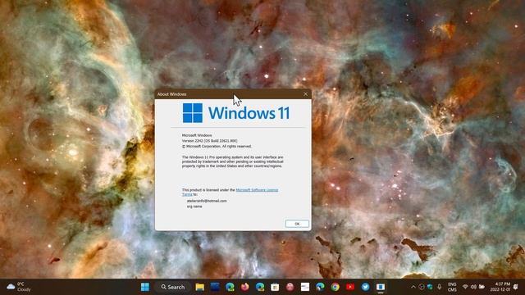Viewport: 525px width, 295px height.
Task: Click the Microsoft Corporation copyright line
Action: 217,146
